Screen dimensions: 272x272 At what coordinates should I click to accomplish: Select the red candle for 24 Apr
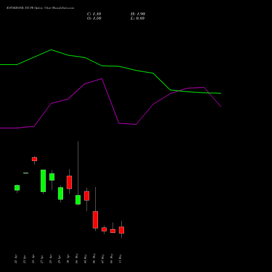coord(34,159)
